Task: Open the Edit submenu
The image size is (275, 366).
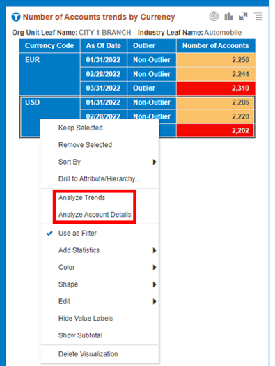Action: click(100, 301)
